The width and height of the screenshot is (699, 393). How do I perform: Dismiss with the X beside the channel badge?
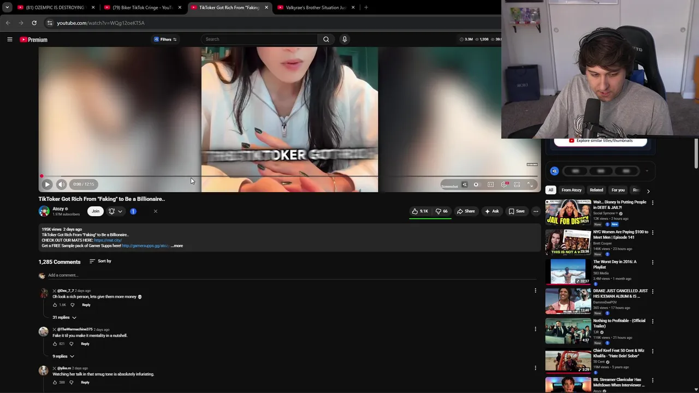pos(155,211)
